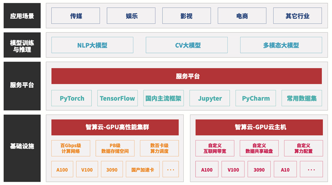This screenshot has height=185, width=332.
Task: Open the 其它行业 box
Action: 297,16
